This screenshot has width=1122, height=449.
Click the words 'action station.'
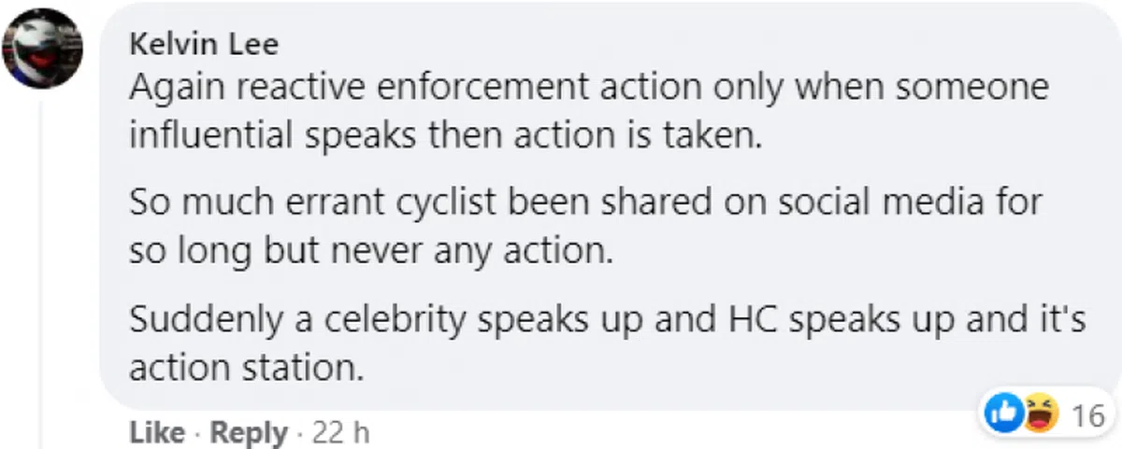point(246,368)
